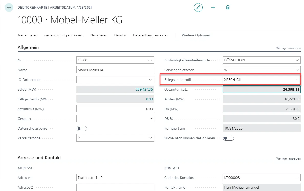Screen dimensions: 304x191
Task: Click Weitere Optionen
Action: coord(196,35)
